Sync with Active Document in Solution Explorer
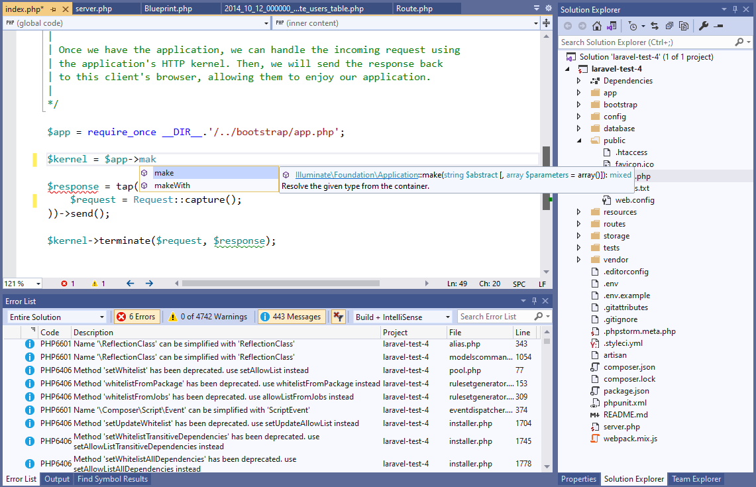This screenshot has height=487, width=756. [x=654, y=26]
